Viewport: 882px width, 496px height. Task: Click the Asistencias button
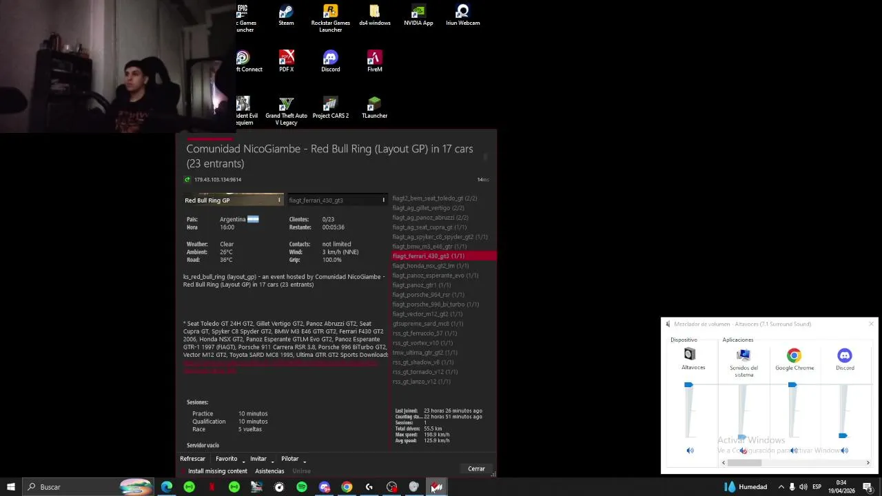269,471
